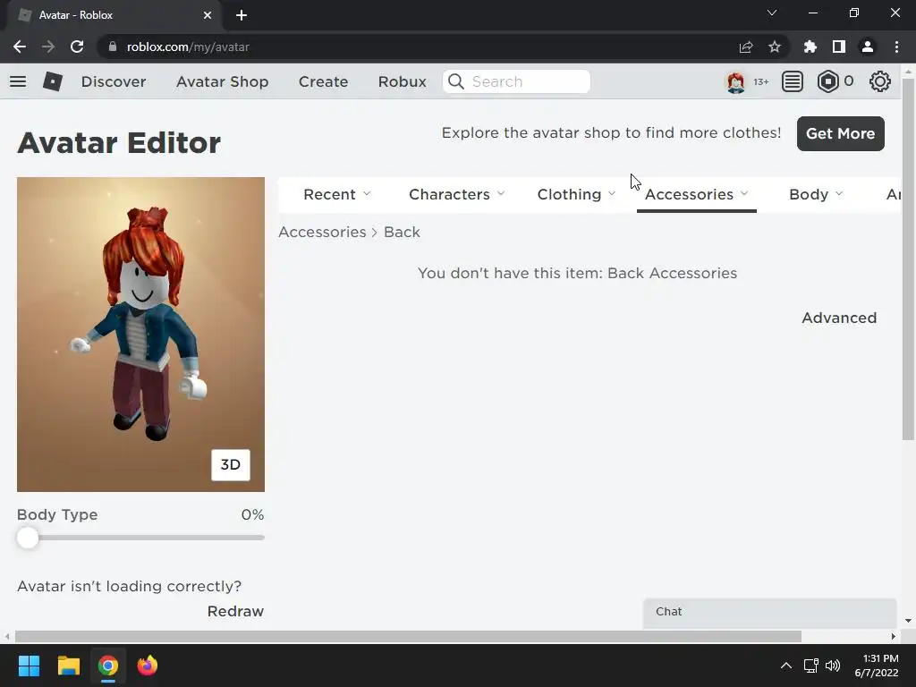Toggle 3D avatar view button
Viewport: 916px width, 687px height.
point(231,465)
